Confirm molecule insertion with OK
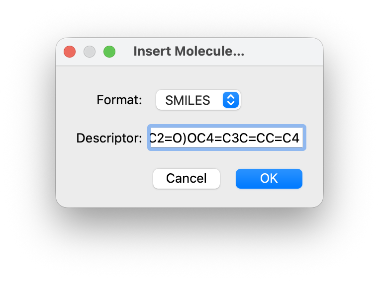 pos(269,179)
